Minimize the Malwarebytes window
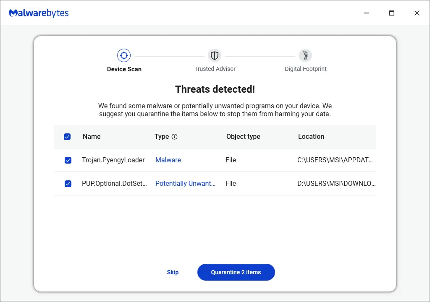430x302 pixels. (x=367, y=13)
